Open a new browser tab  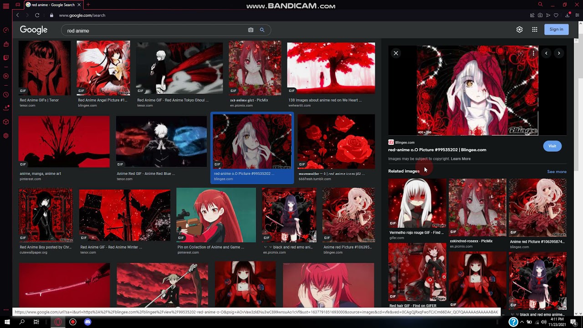click(x=88, y=5)
